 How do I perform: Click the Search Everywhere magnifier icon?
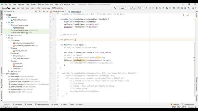pyautogui.click(x=193, y=8)
